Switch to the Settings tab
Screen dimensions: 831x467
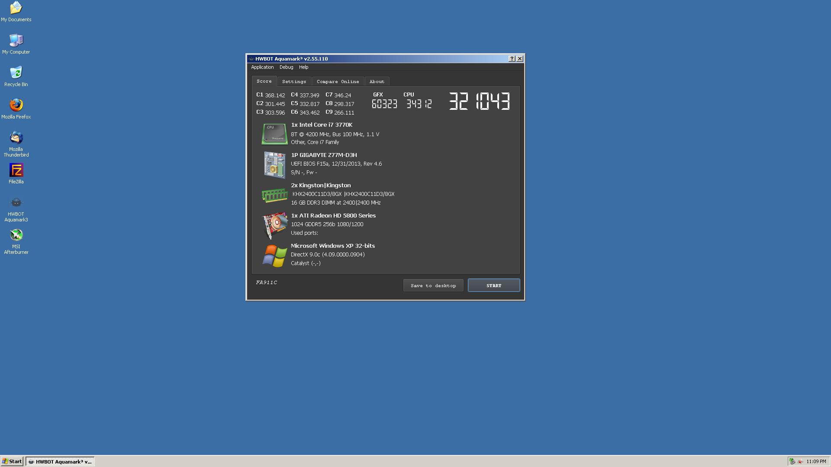point(294,81)
